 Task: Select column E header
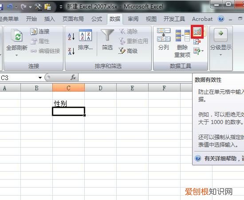(133, 88)
